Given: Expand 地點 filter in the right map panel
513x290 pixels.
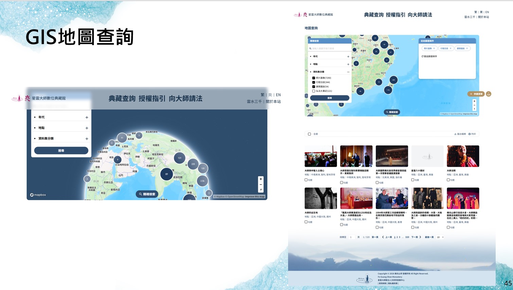Looking at the screenshot, I should [348, 64].
